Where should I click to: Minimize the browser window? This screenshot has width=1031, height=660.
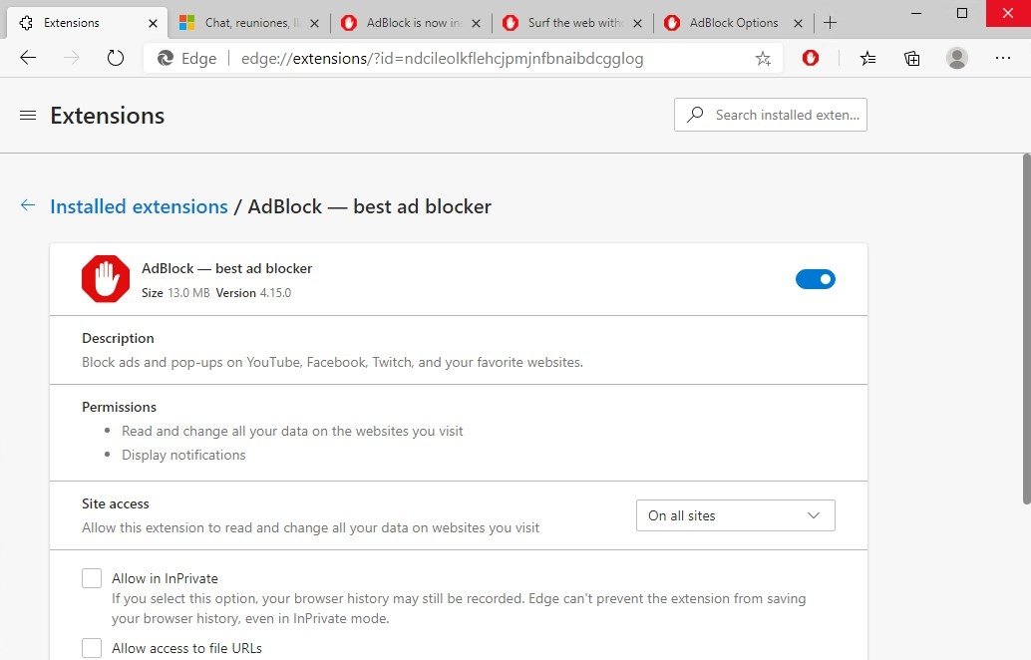[x=916, y=13]
